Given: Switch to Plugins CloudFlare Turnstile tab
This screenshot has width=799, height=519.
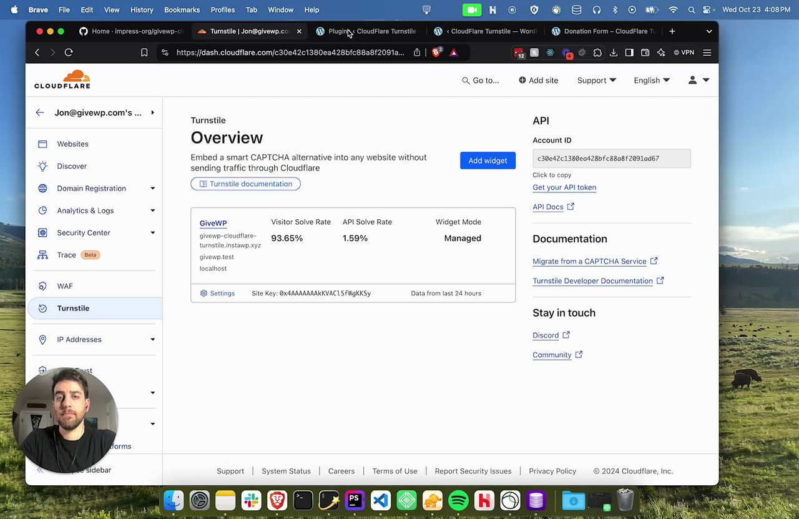Looking at the screenshot, I should tap(368, 31).
